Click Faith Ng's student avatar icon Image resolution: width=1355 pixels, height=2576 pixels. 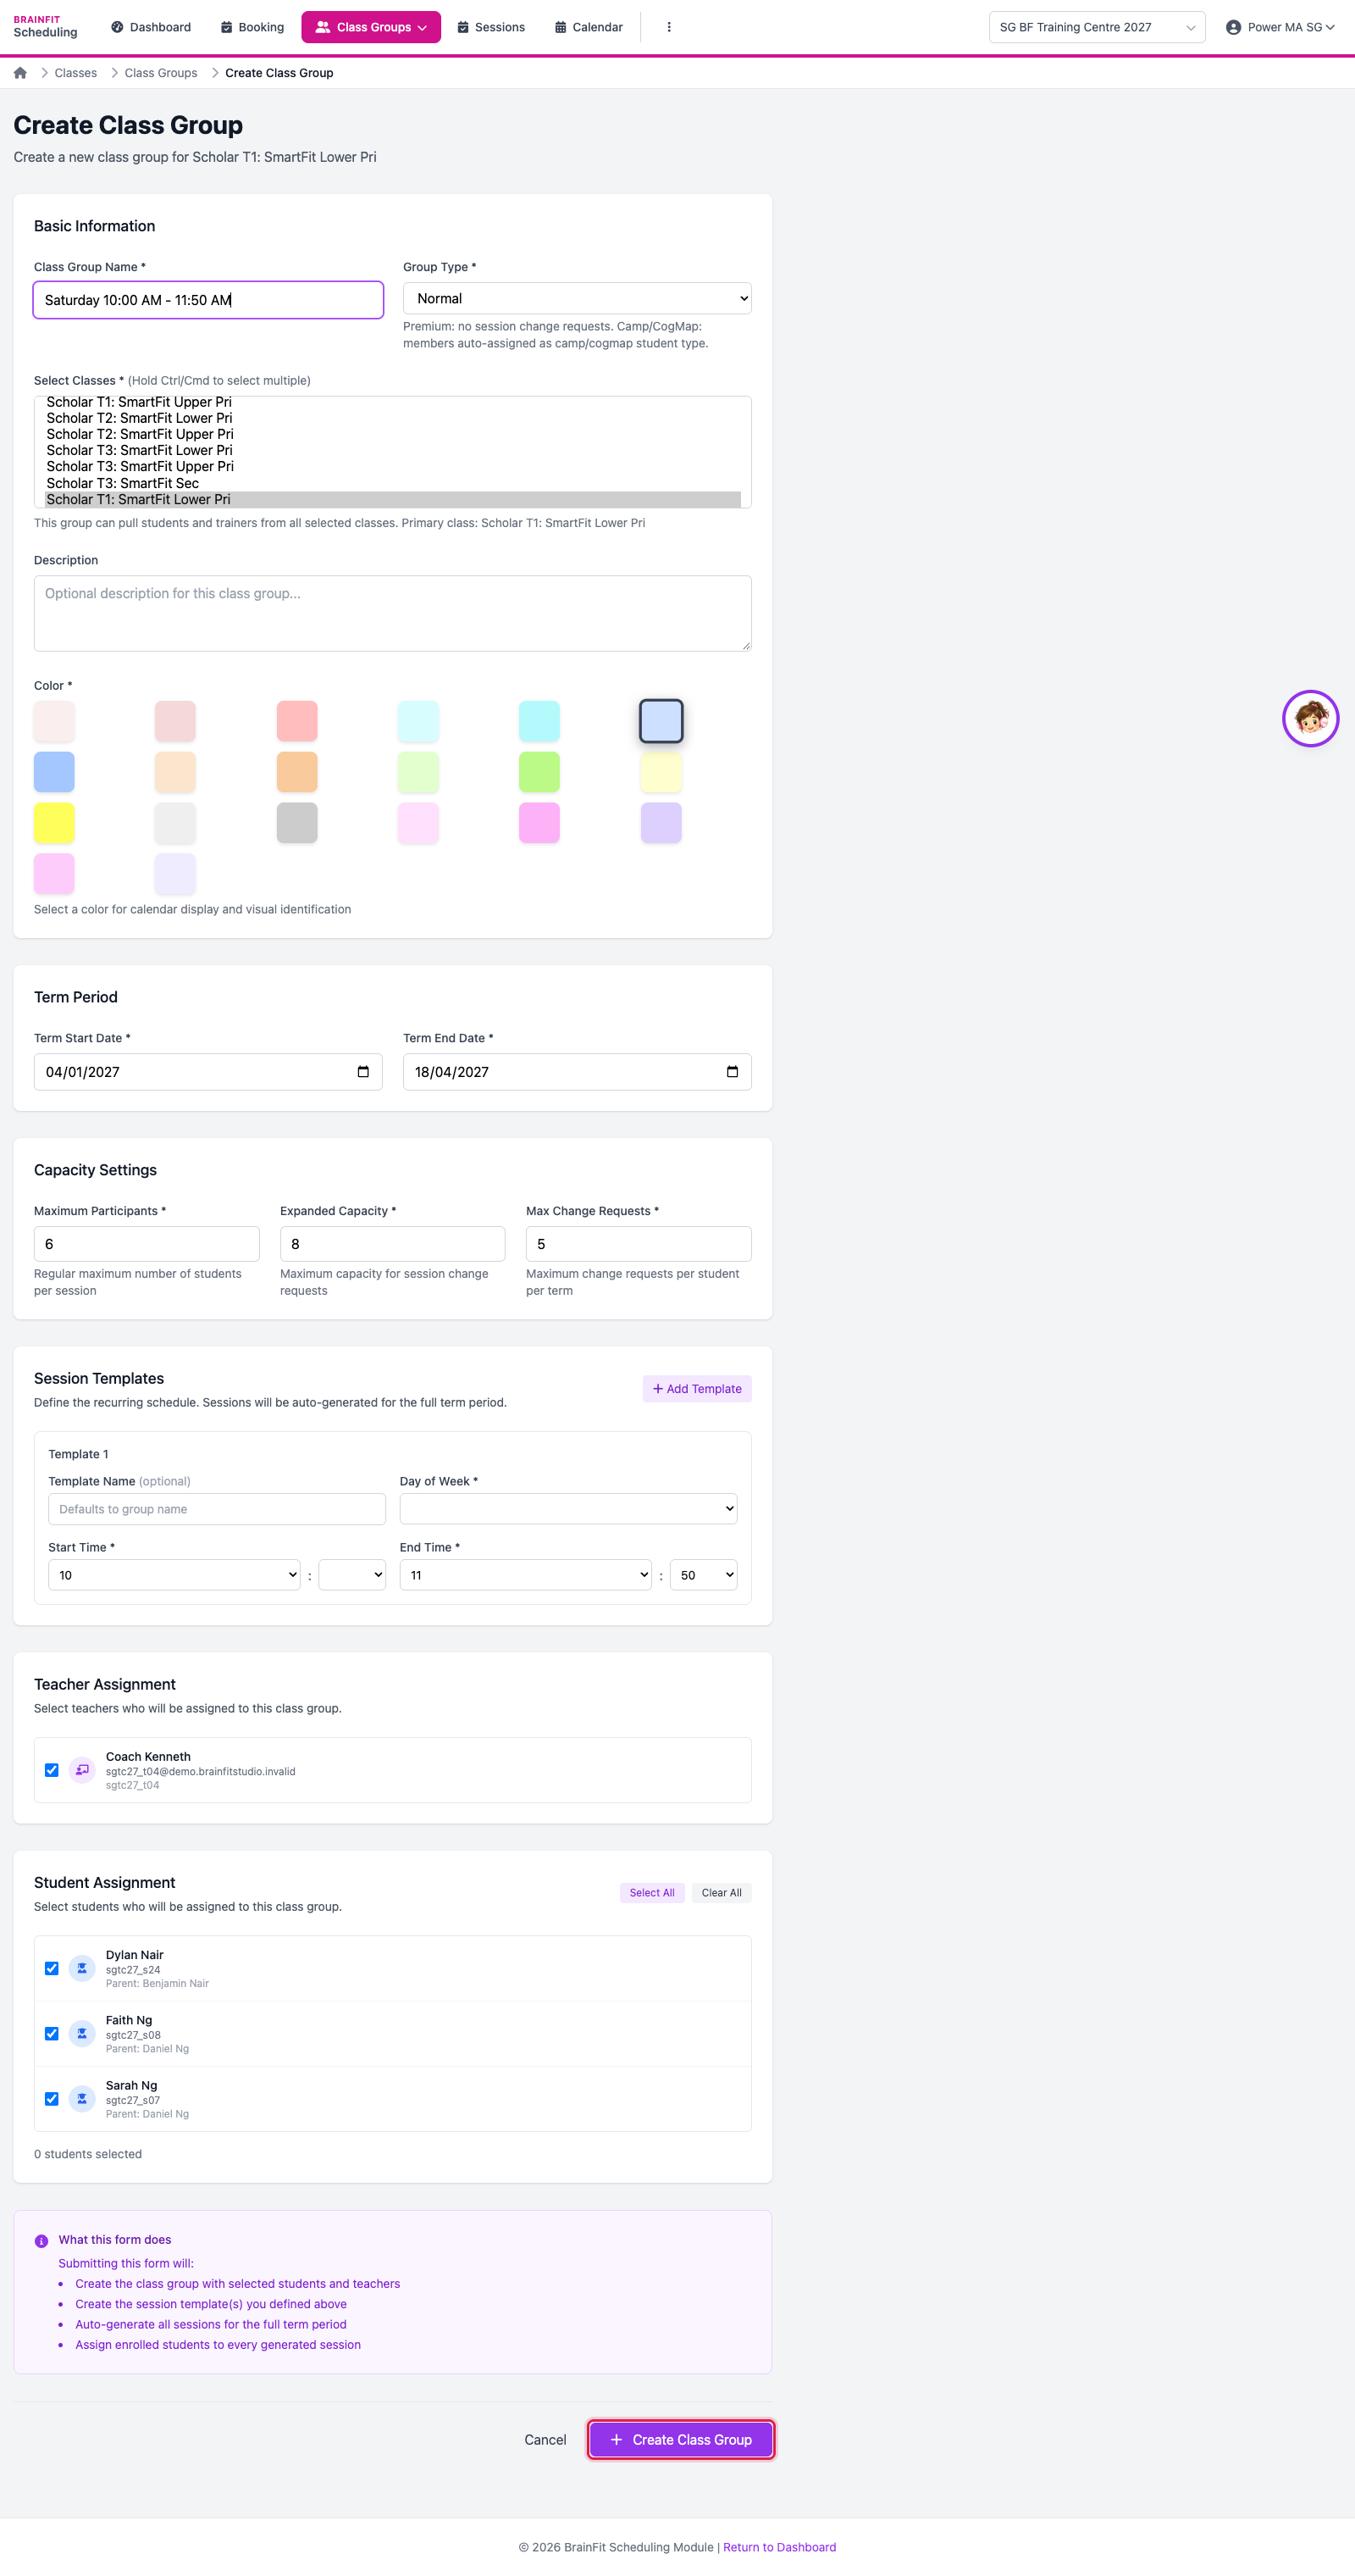(83, 2033)
